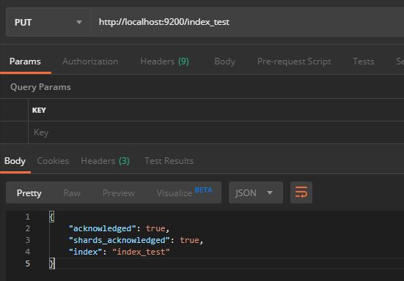This screenshot has width=404, height=281.
Task: Select the Pretty response view
Action: 29,193
